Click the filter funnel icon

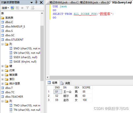coord(28,8)
